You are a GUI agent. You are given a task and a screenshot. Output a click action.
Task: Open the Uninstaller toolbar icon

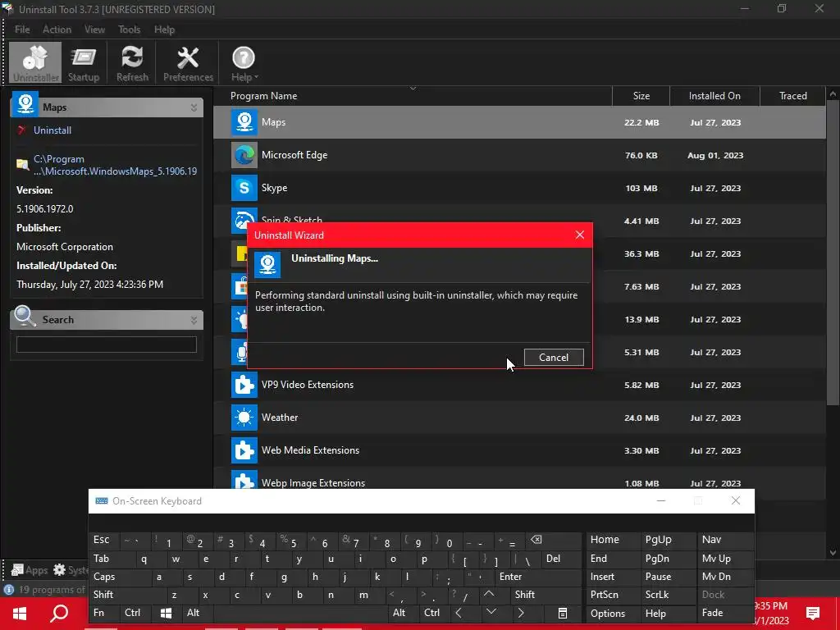pos(35,63)
